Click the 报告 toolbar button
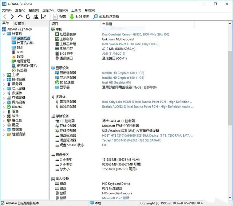This screenshot has width=233, height=206. point(60,16)
